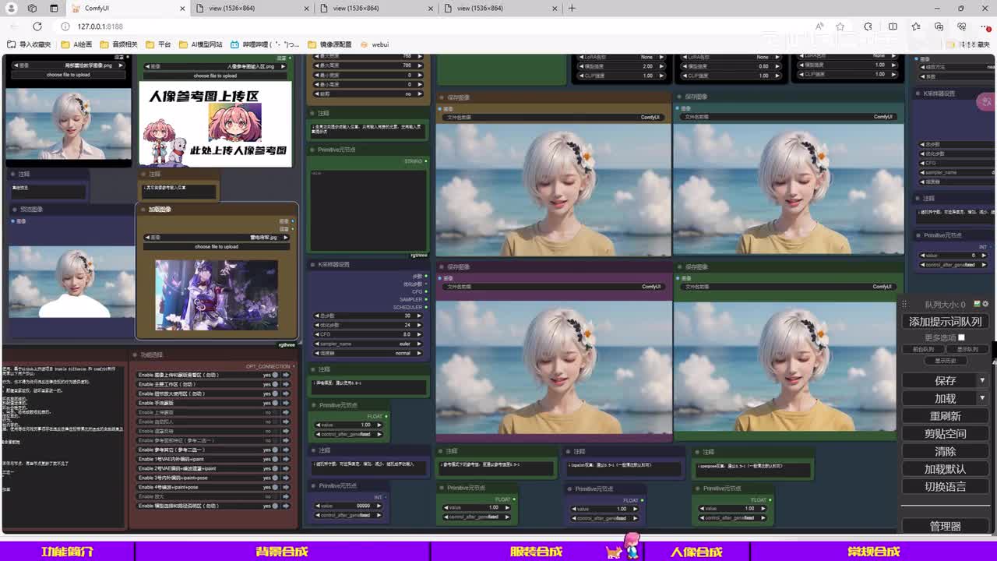This screenshot has height=561, width=997.
Task: Click the 添加提示词队列 button
Action: point(945,321)
